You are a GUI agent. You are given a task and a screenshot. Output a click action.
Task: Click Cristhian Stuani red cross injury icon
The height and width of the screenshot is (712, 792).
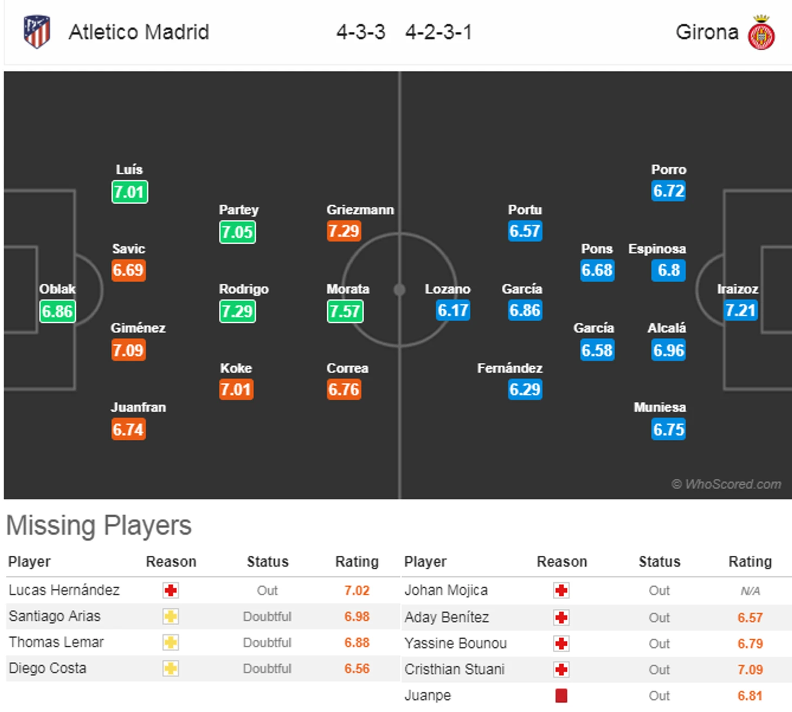click(561, 670)
